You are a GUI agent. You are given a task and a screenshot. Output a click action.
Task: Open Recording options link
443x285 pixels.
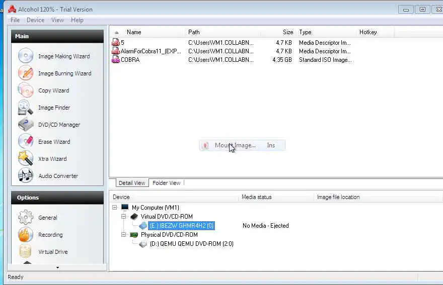50,235
